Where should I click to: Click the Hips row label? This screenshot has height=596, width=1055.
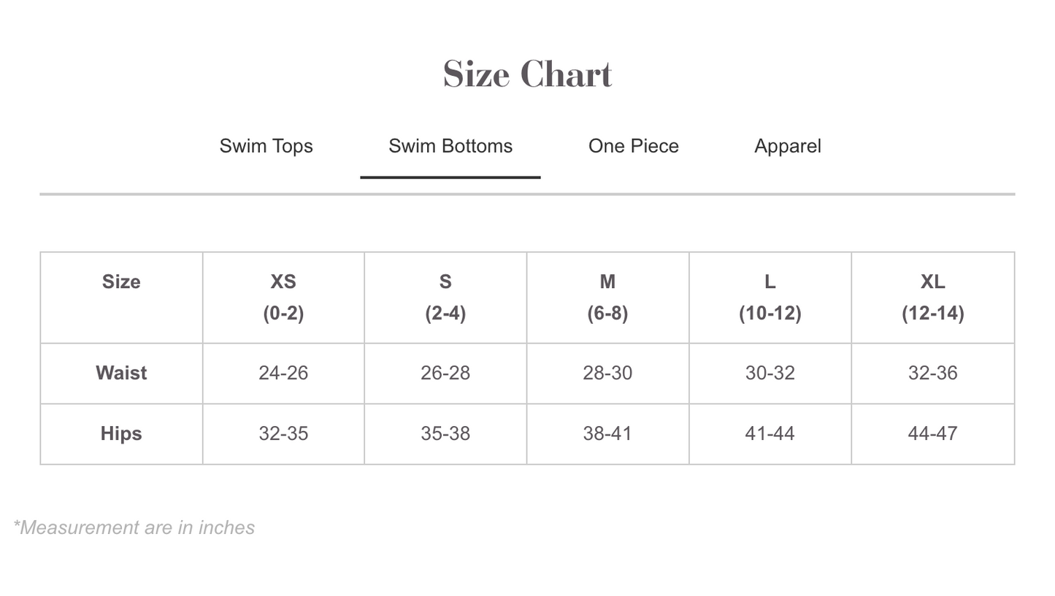pos(121,433)
